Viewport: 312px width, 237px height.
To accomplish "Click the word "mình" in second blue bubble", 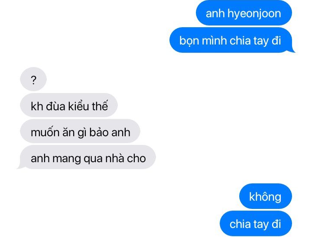I will tap(214, 41).
